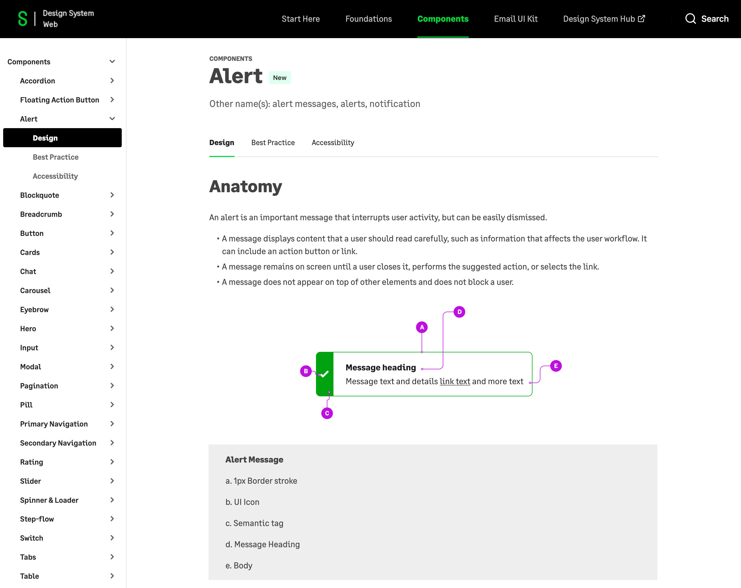Expand the Tabs chevron
The height and width of the screenshot is (588, 741).
click(112, 557)
